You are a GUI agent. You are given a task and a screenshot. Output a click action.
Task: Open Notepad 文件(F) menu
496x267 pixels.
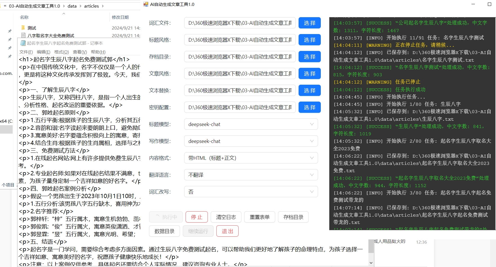26,52
